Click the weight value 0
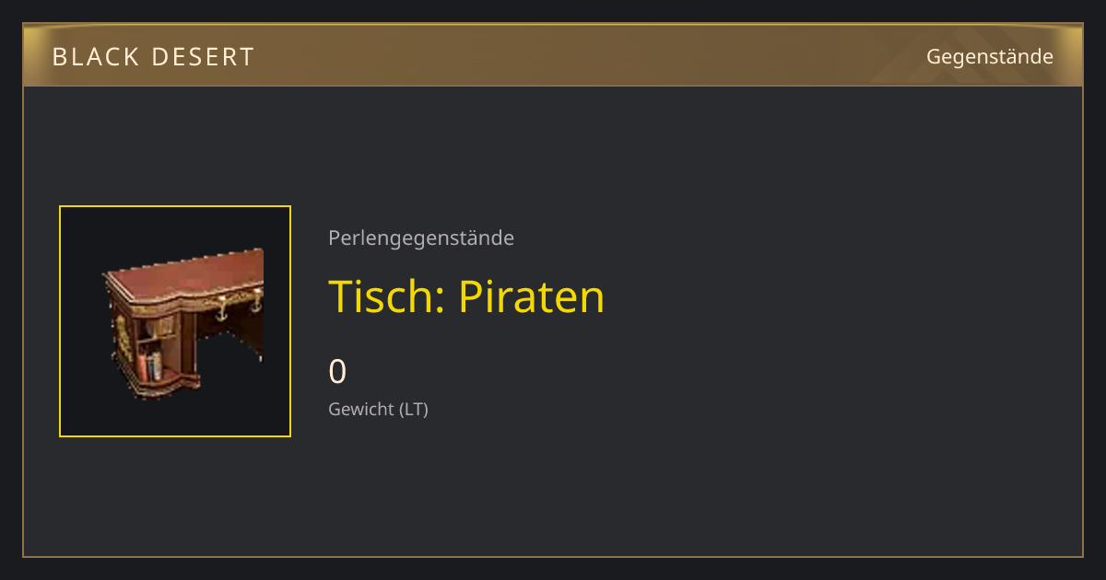This screenshot has height=580, width=1106. coord(337,372)
